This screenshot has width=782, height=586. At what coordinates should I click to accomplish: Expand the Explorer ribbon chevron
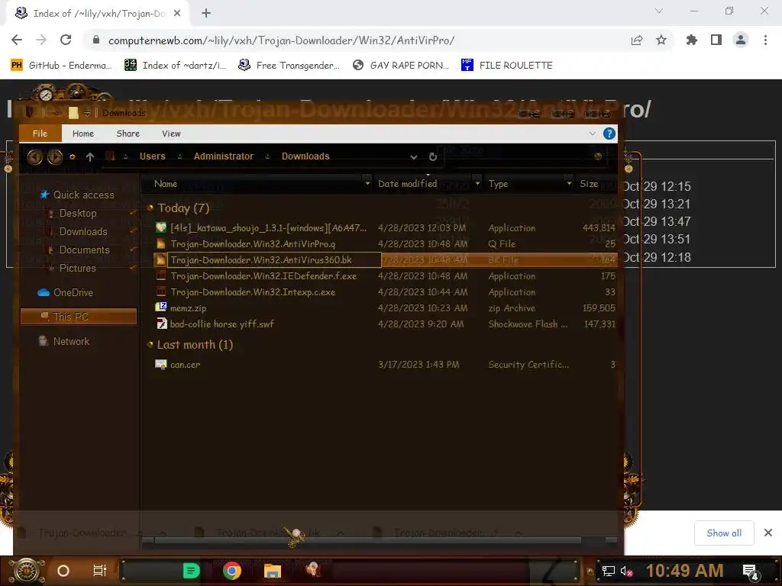click(593, 134)
